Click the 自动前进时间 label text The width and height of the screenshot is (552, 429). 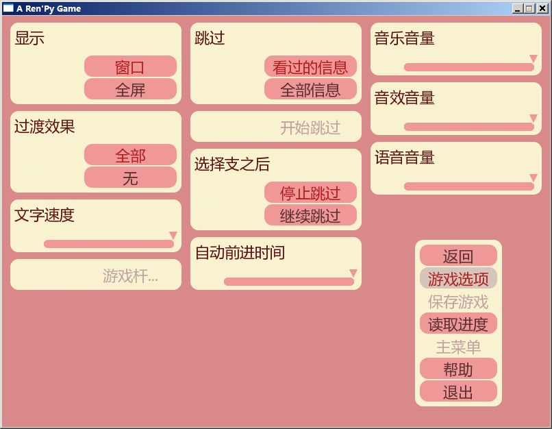coord(240,253)
